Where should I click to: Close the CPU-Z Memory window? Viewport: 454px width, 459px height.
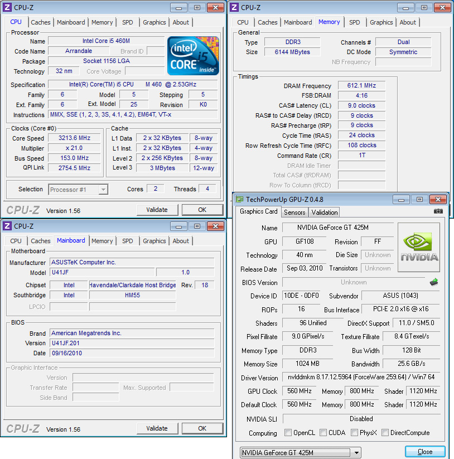(x=443, y=8)
